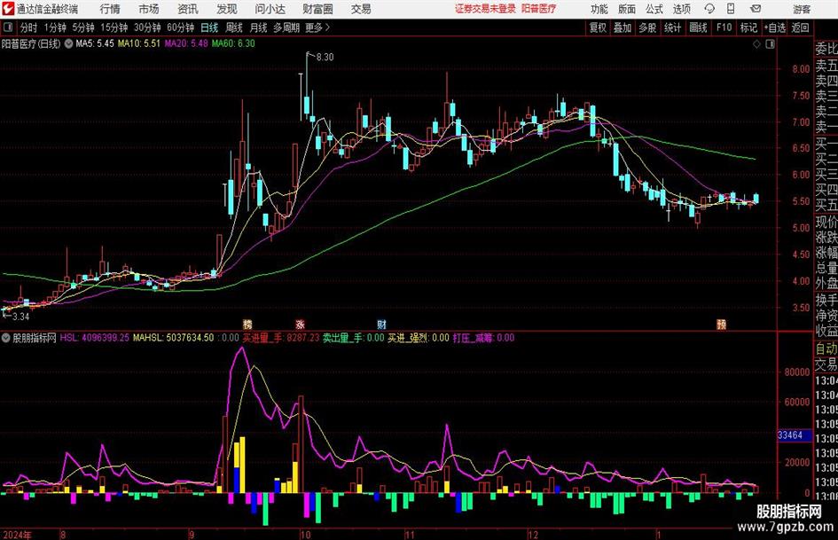
Task: Open the 问小达 menu
Action: coord(270,9)
